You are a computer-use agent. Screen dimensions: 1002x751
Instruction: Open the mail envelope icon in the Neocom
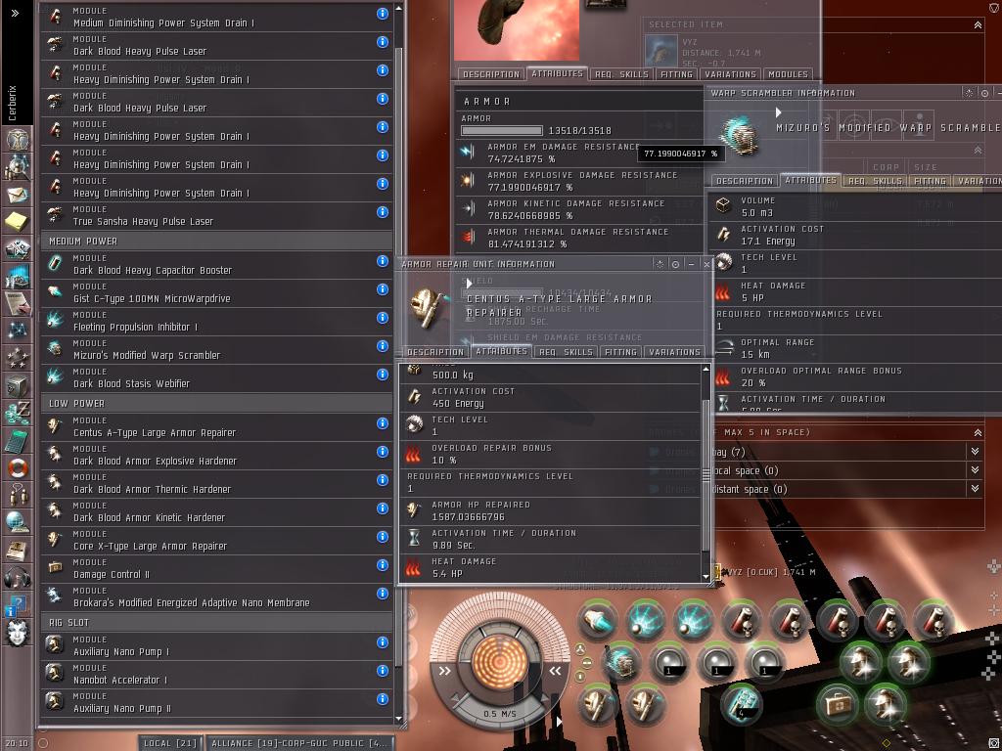click(x=18, y=195)
